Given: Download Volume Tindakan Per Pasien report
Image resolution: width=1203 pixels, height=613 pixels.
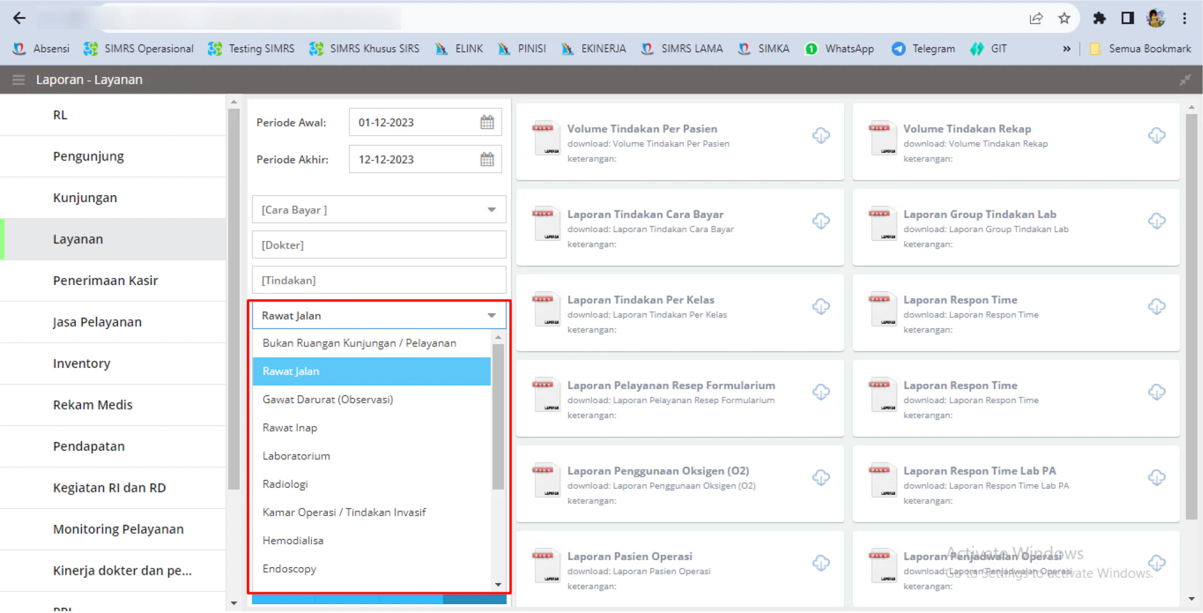Looking at the screenshot, I should 821,136.
